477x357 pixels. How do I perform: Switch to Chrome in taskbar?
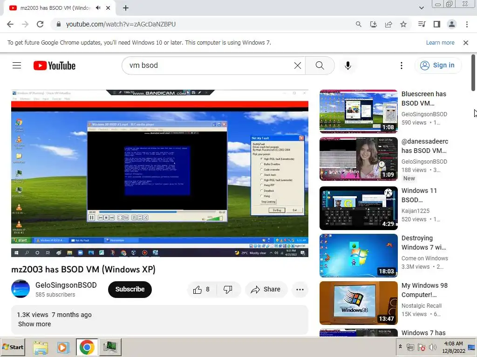pyautogui.click(x=87, y=347)
